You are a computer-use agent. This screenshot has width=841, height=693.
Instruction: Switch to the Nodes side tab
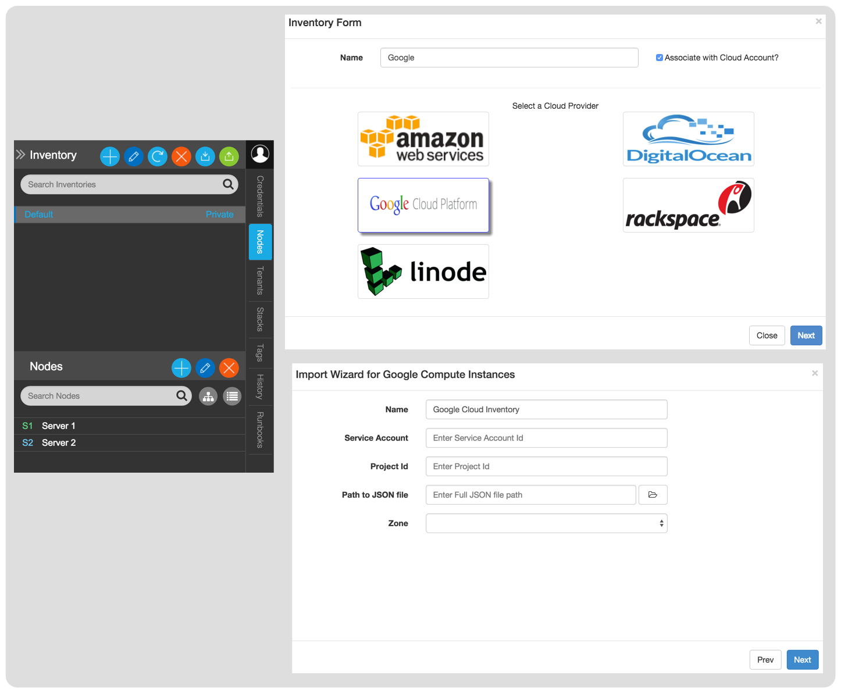[260, 242]
